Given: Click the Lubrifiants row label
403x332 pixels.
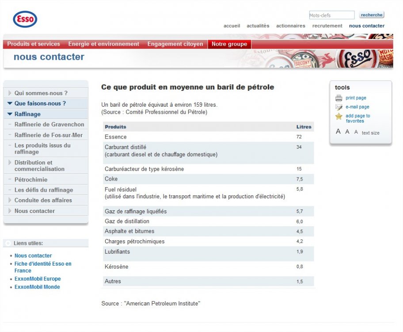Looking at the screenshot, I should 117,251.
